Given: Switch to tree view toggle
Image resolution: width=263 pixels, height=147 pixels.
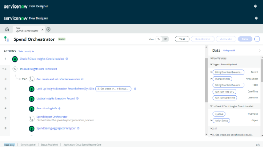Looking at the screenshot, I should click(x=159, y=39).
